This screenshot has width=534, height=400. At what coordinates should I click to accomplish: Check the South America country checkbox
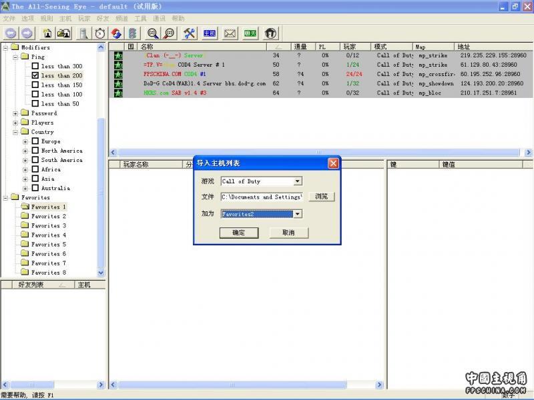pos(35,159)
